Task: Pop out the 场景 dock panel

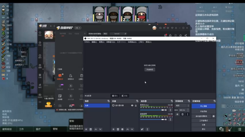Action: tap(108, 101)
